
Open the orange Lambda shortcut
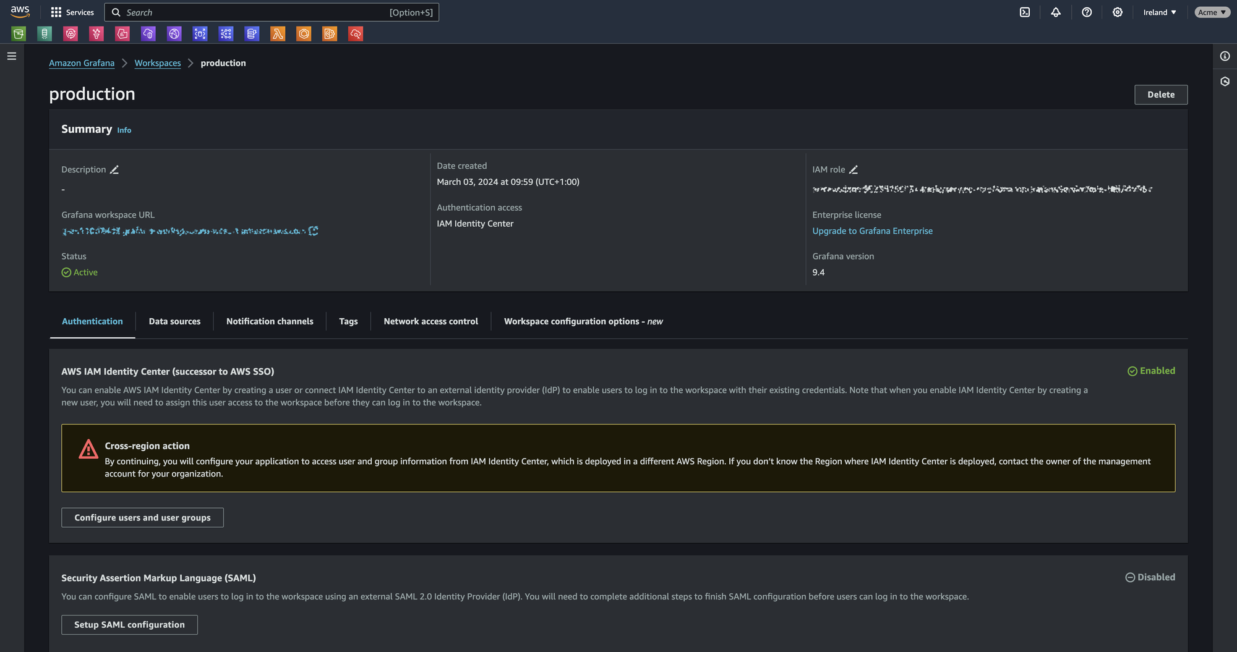[278, 34]
